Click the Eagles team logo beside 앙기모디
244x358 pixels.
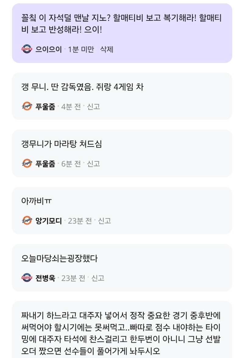click(27, 221)
